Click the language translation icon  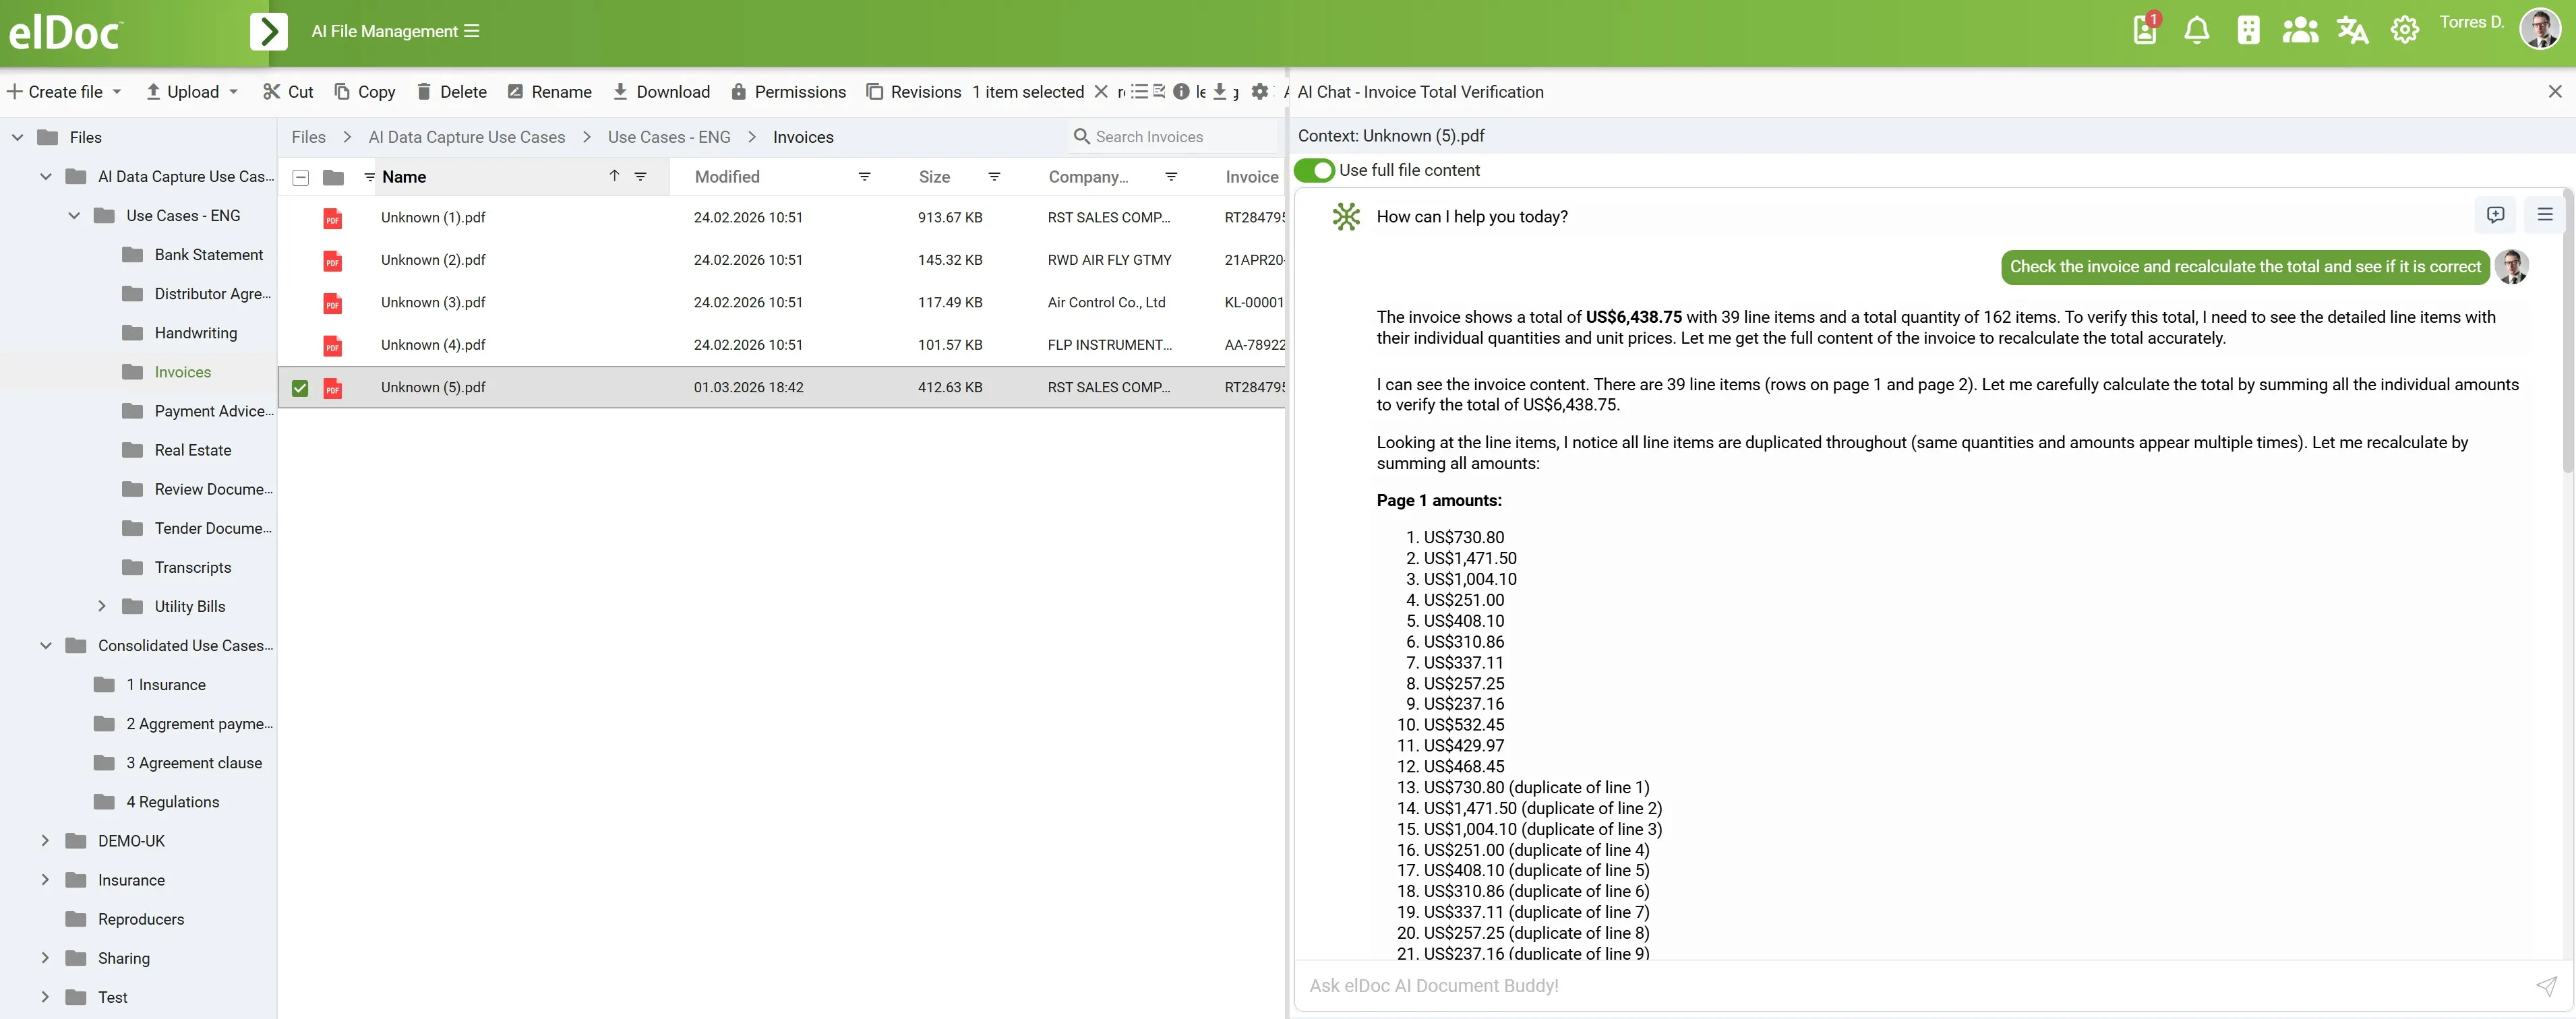pyautogui.click(x=2352, y=31)
